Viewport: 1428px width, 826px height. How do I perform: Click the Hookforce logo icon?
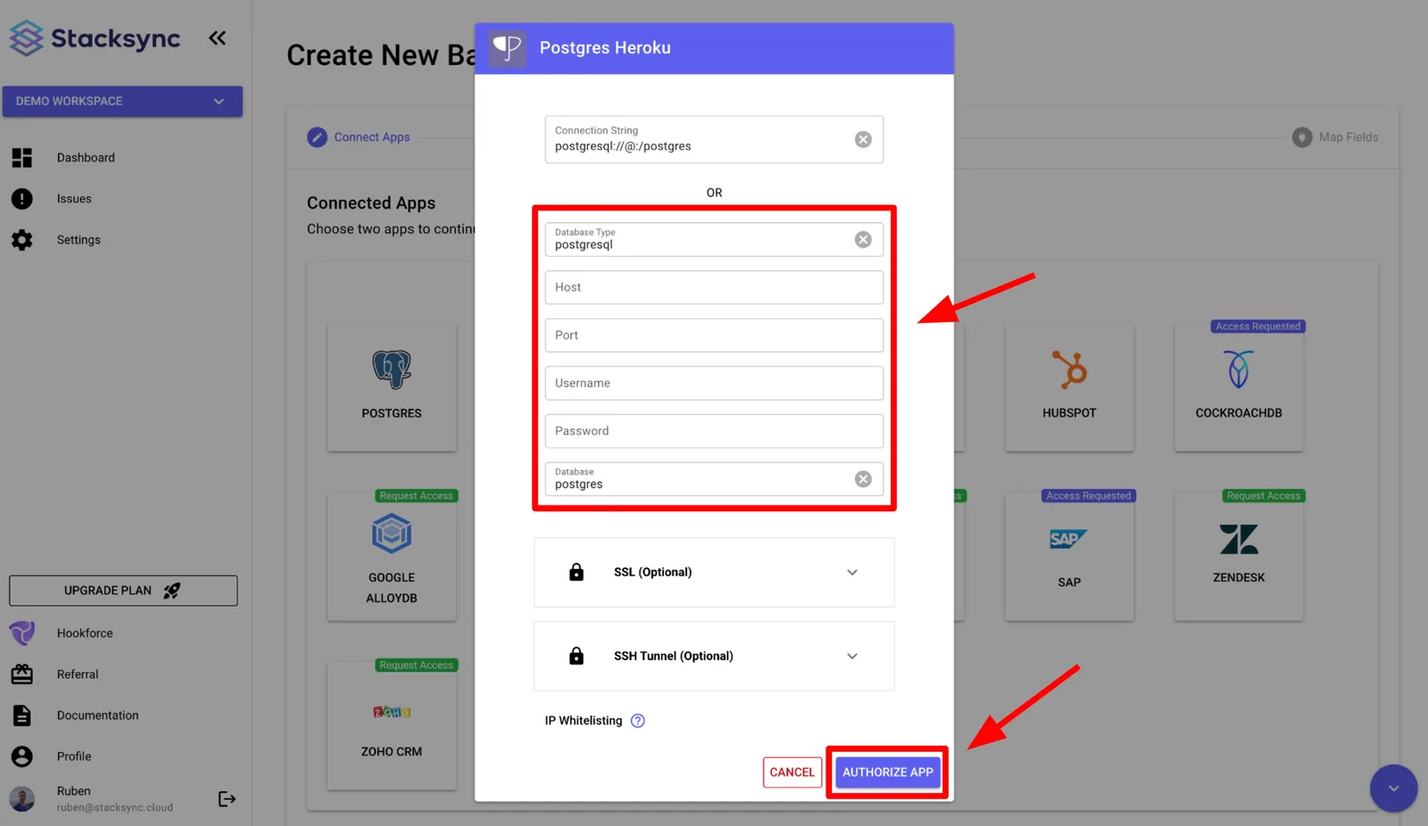[x=22, y=633]
